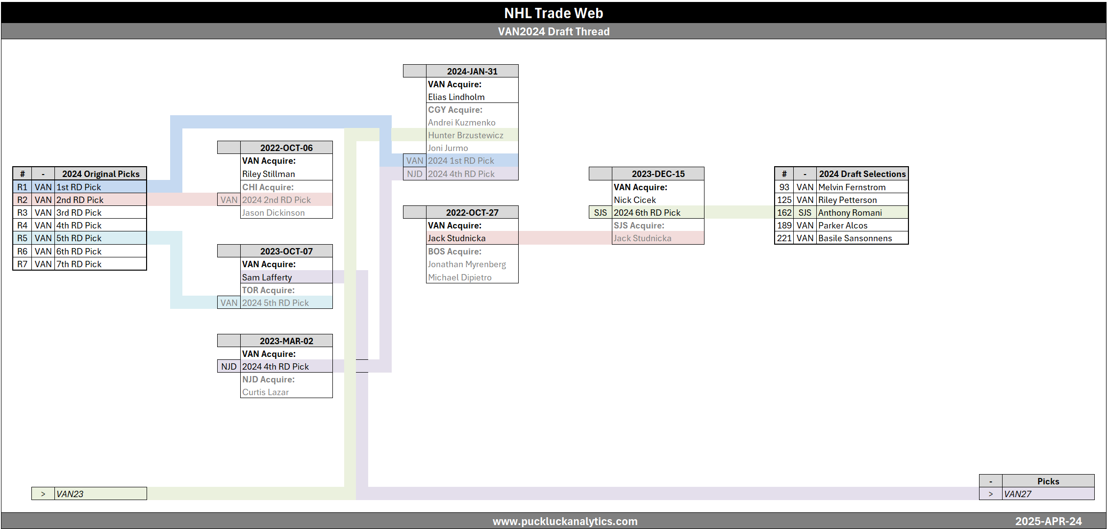Select the 2024-JAN-31 trade header
Screen dimensions: 1107x529
(472, 71)
